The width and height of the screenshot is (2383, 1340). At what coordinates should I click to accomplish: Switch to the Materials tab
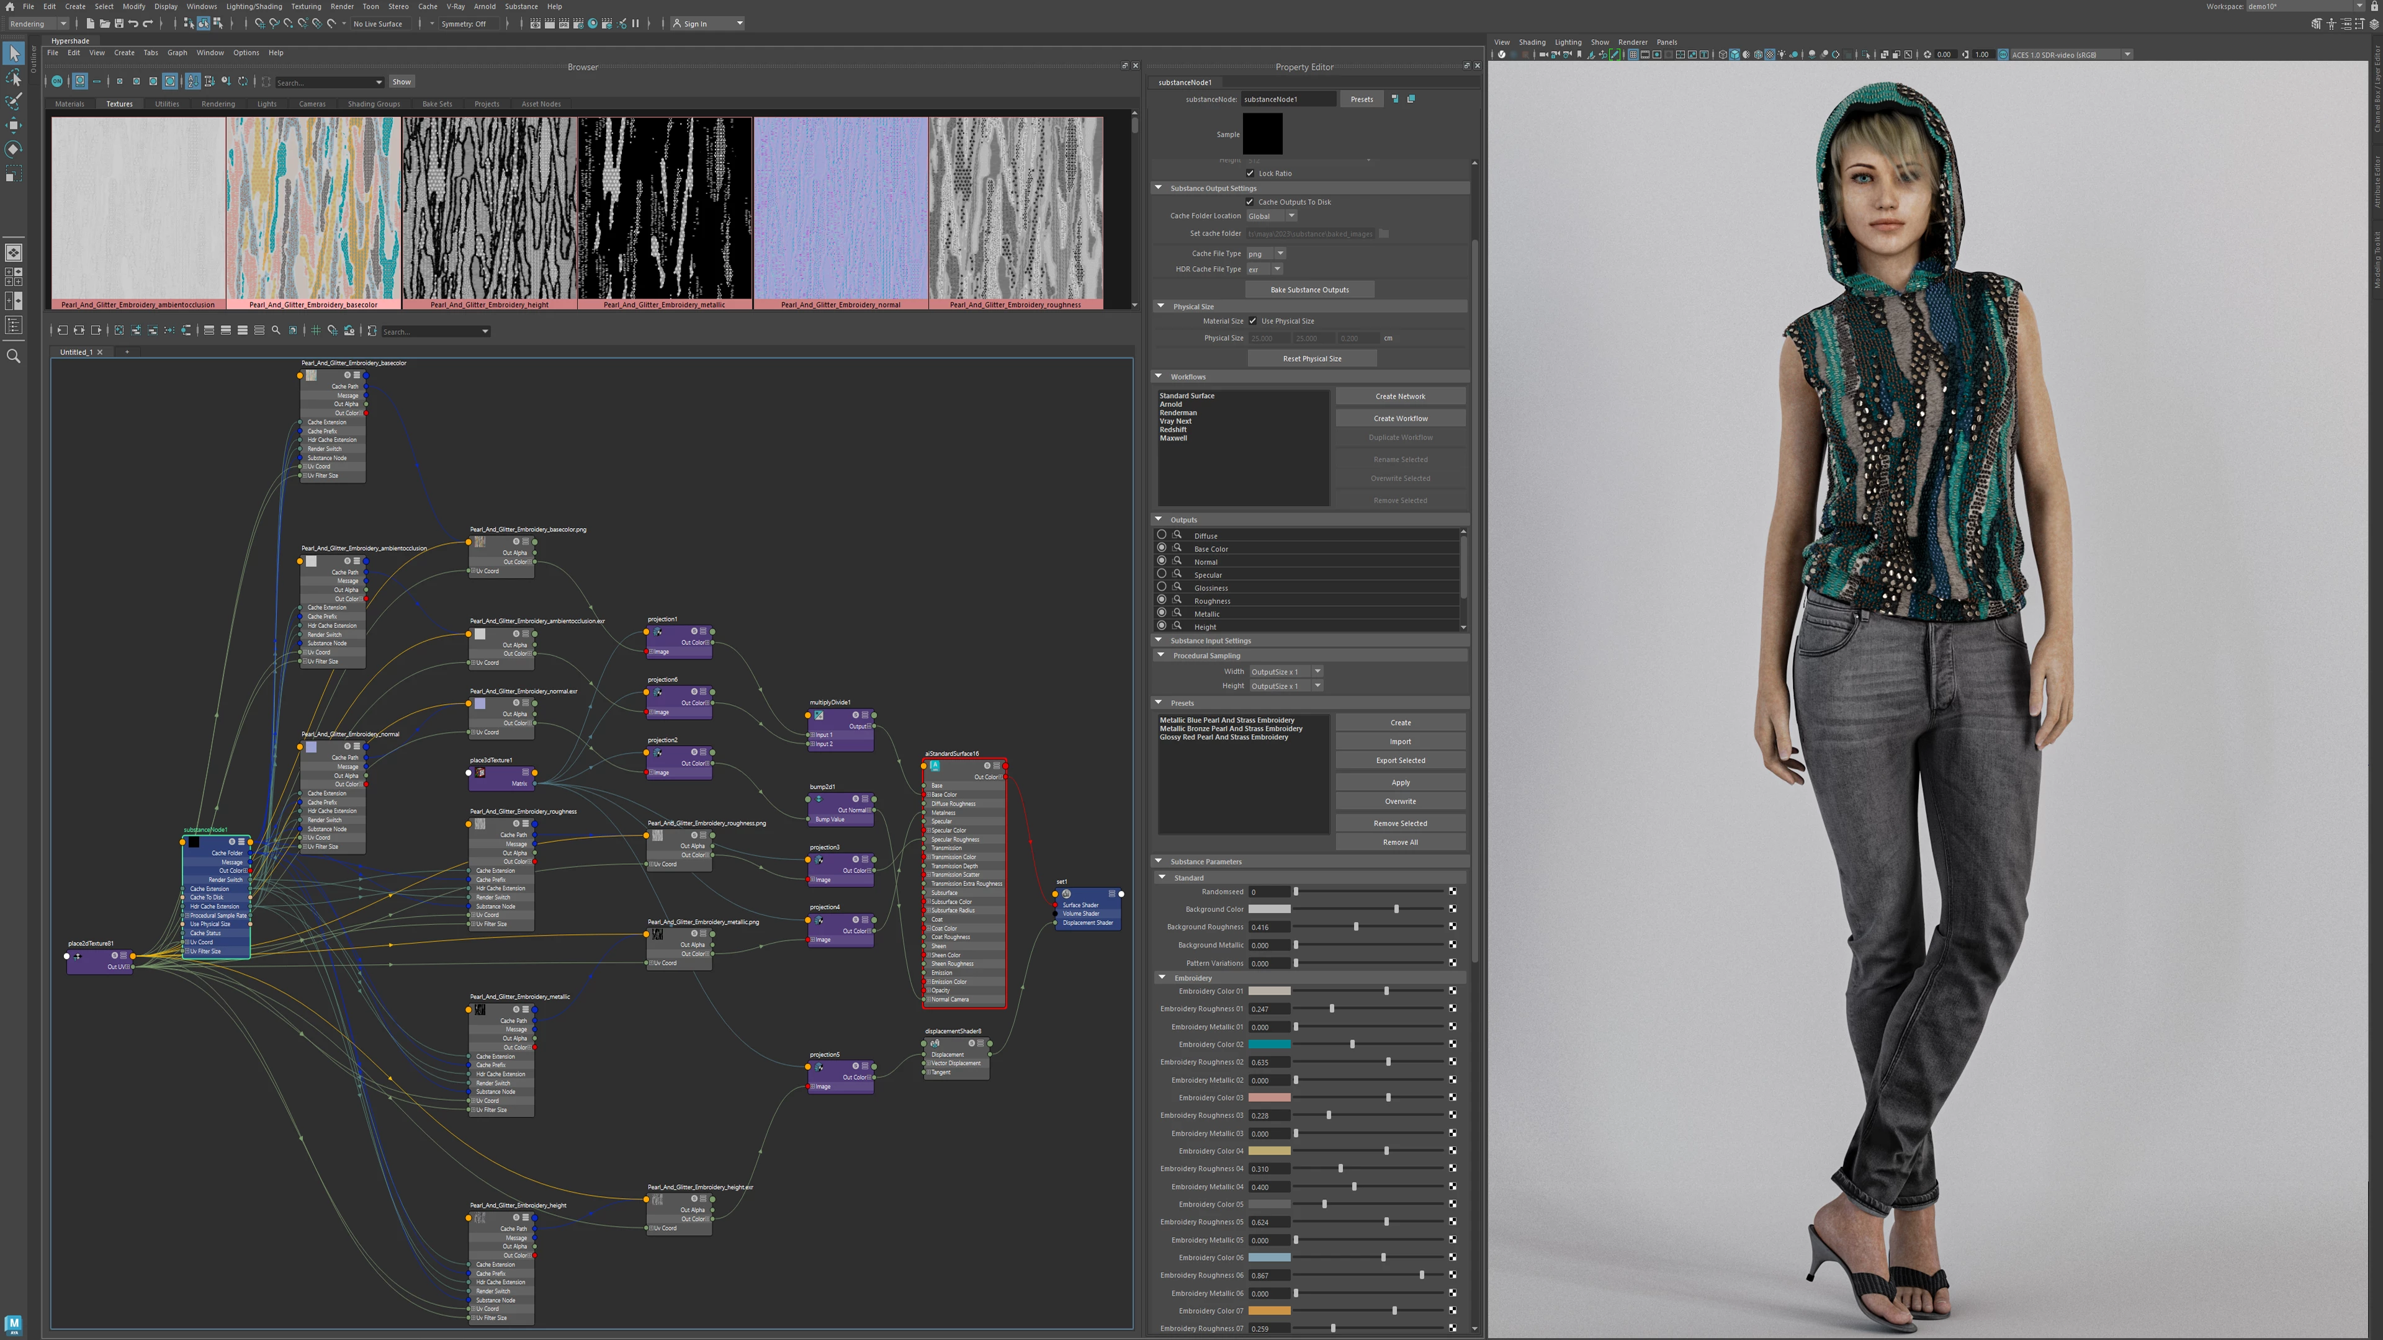coord(70,104)
